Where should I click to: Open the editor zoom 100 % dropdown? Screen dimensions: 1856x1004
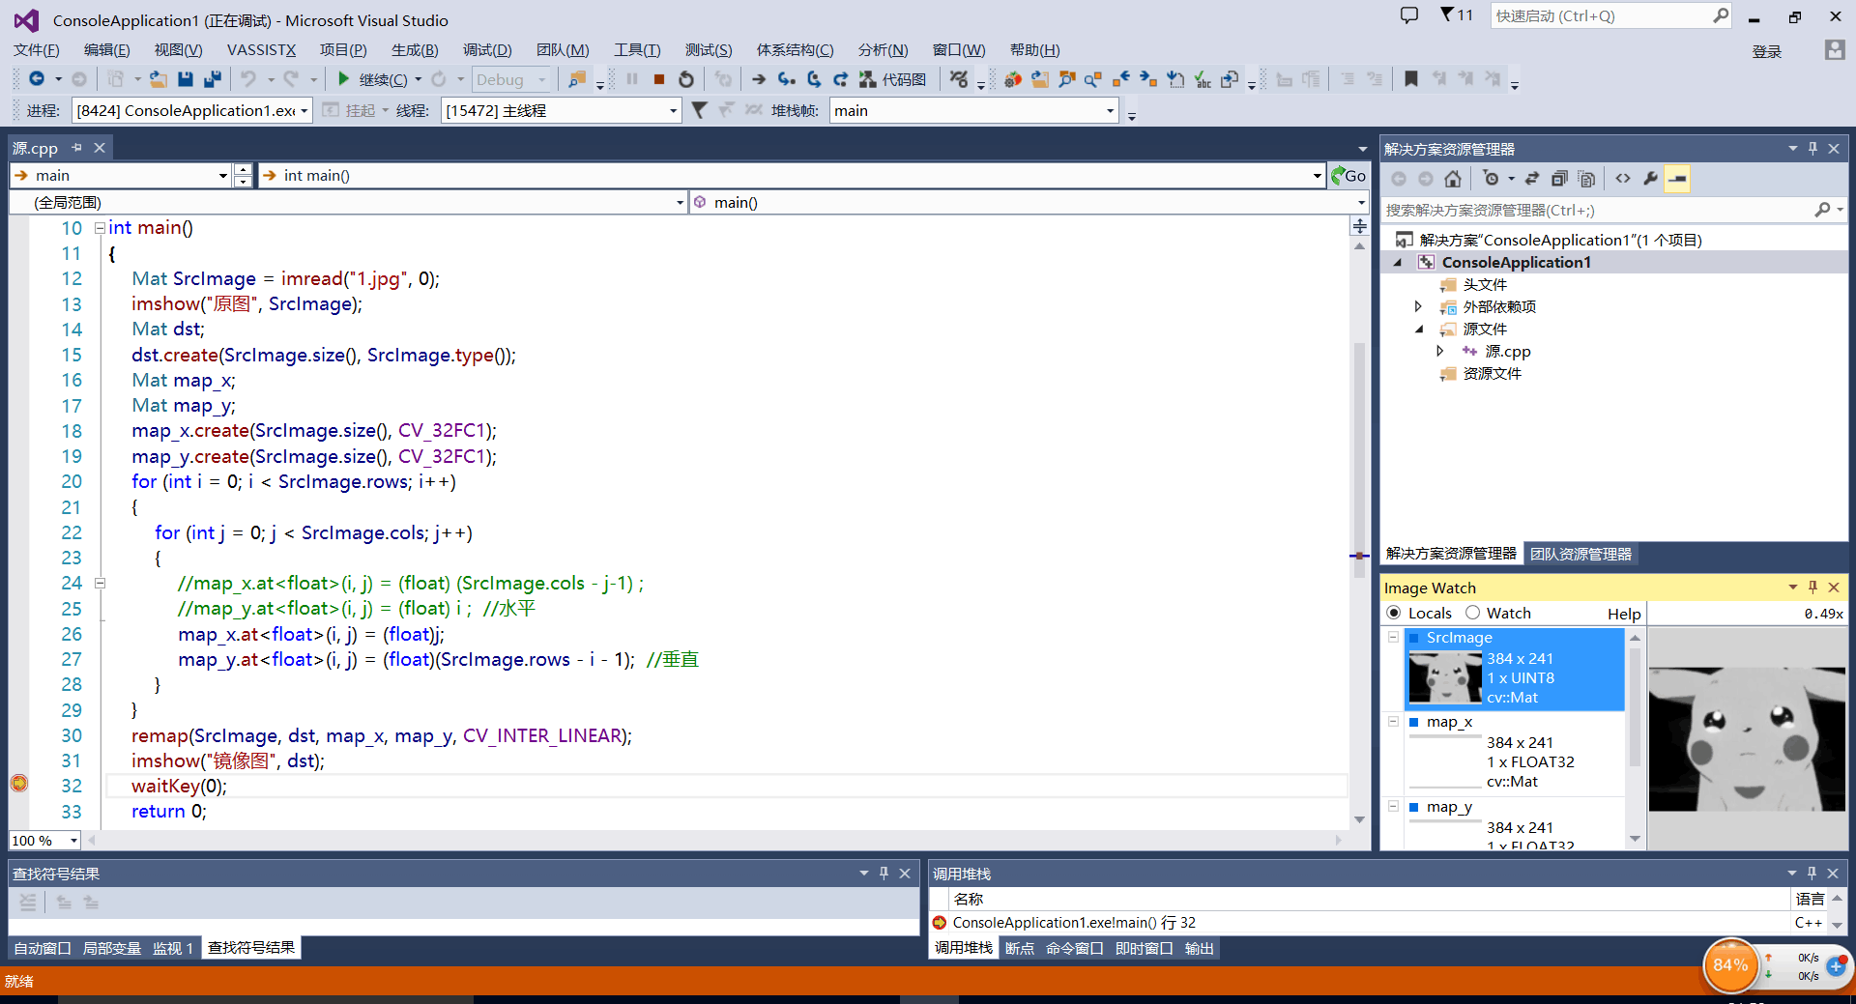coord(73,841)
